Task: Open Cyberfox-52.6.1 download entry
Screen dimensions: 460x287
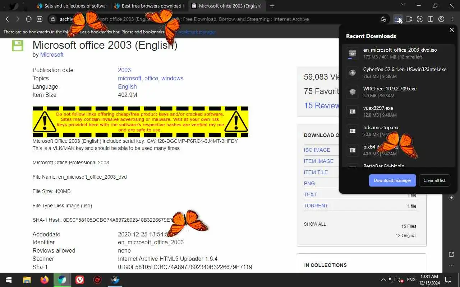Action: point(398,72)
